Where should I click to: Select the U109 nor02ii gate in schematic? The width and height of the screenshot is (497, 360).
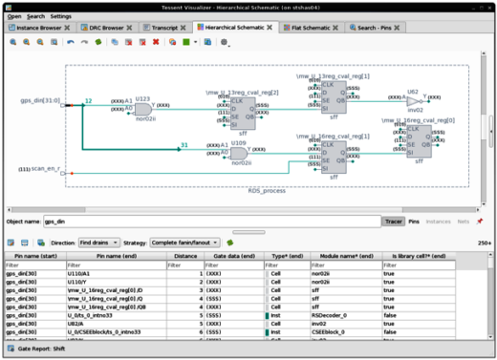point(239,154)
